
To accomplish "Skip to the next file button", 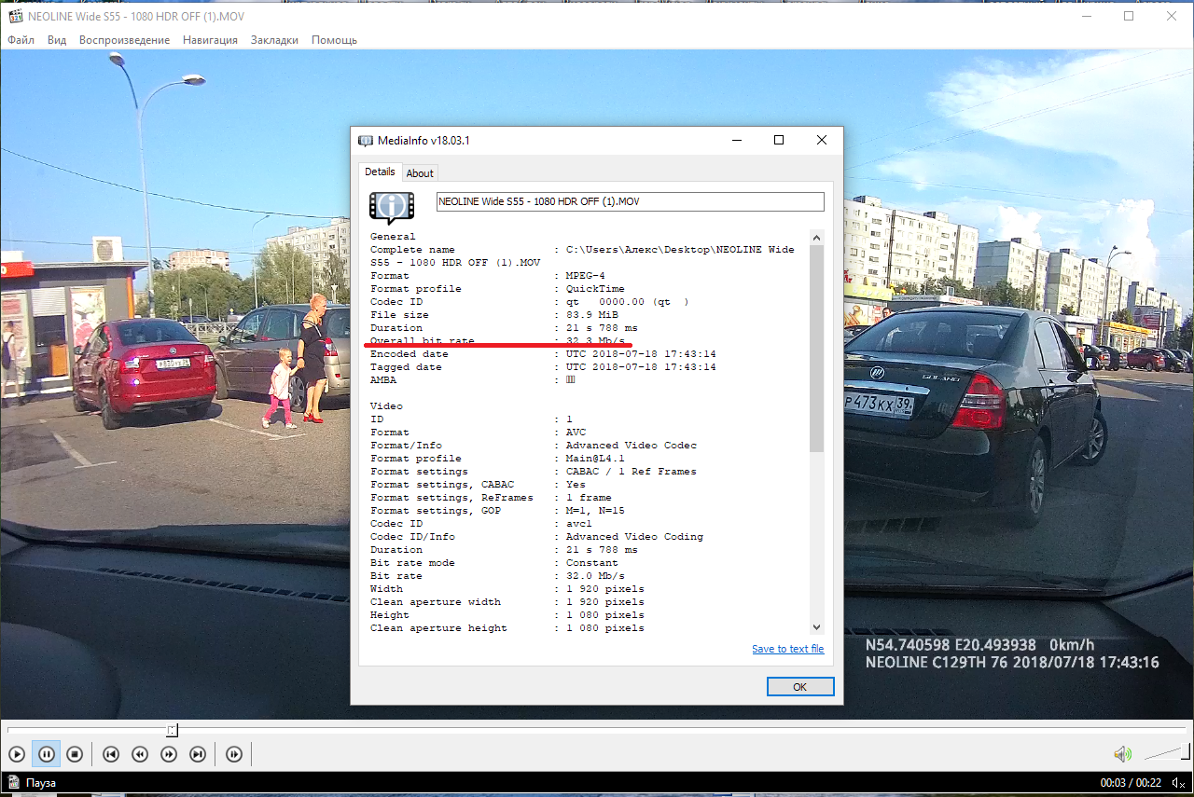I will 198,754.
